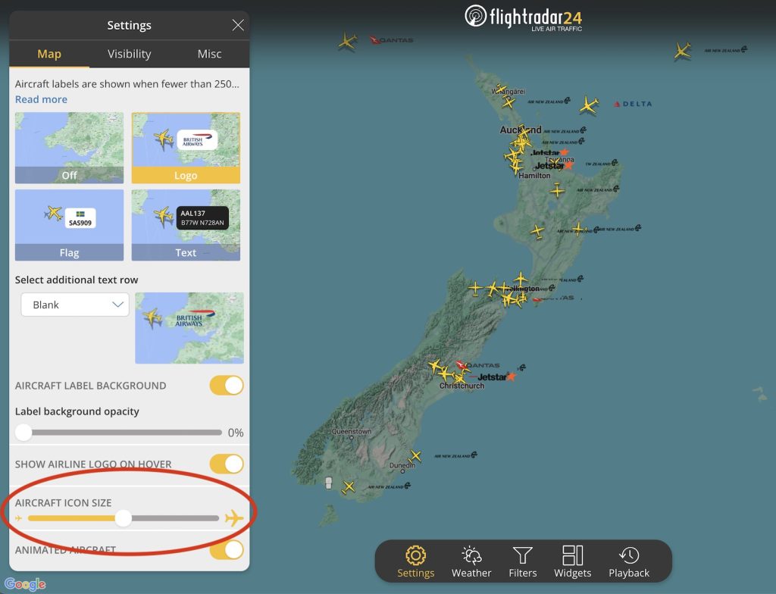This screenshot has width=776, height=594.
Task: Click the large airplane icon beside size slider
Action: click(234, 518)
